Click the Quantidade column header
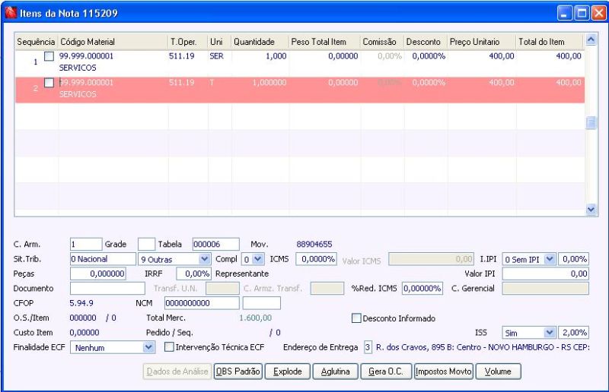The width and height of the screenshot is (609, 392). tap(260, 42)
